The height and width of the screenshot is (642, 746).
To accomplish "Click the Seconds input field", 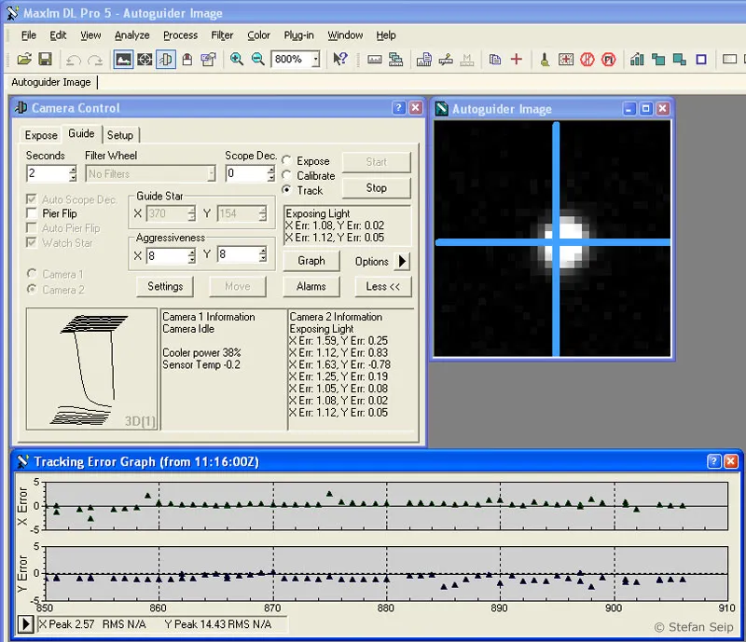I will 48,173.
